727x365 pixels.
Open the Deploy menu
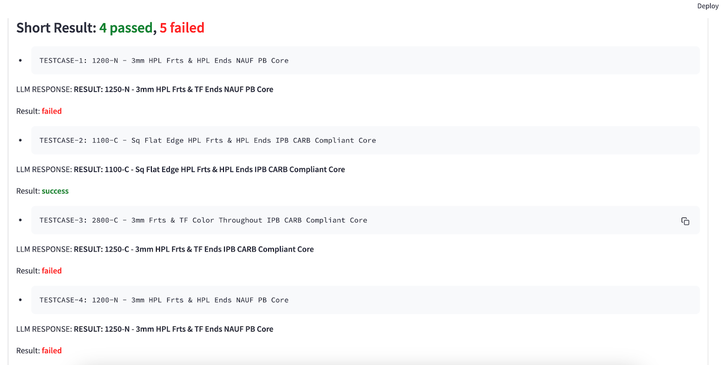coord(708,6)
